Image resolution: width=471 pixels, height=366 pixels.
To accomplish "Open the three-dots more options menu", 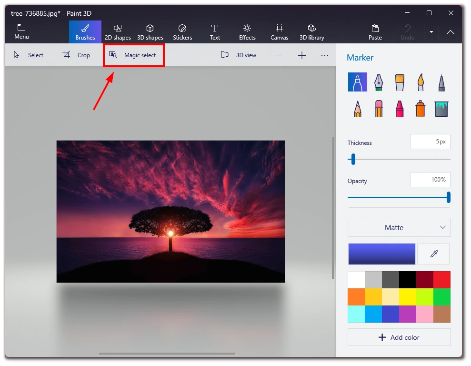I will [x=324, y=55].
